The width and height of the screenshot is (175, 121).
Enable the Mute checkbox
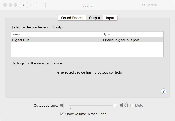coord(132,105)
